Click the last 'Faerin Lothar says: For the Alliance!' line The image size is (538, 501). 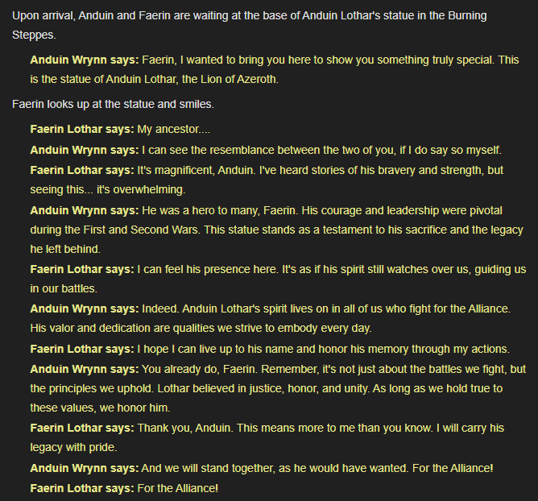tap(124, 488)
